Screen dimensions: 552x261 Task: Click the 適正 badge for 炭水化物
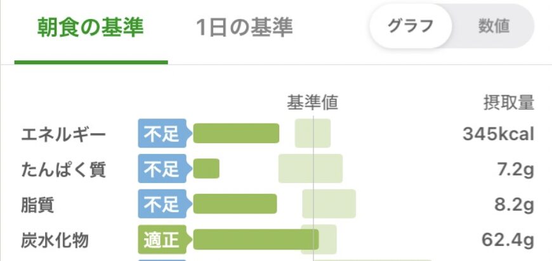pos(162,240)
